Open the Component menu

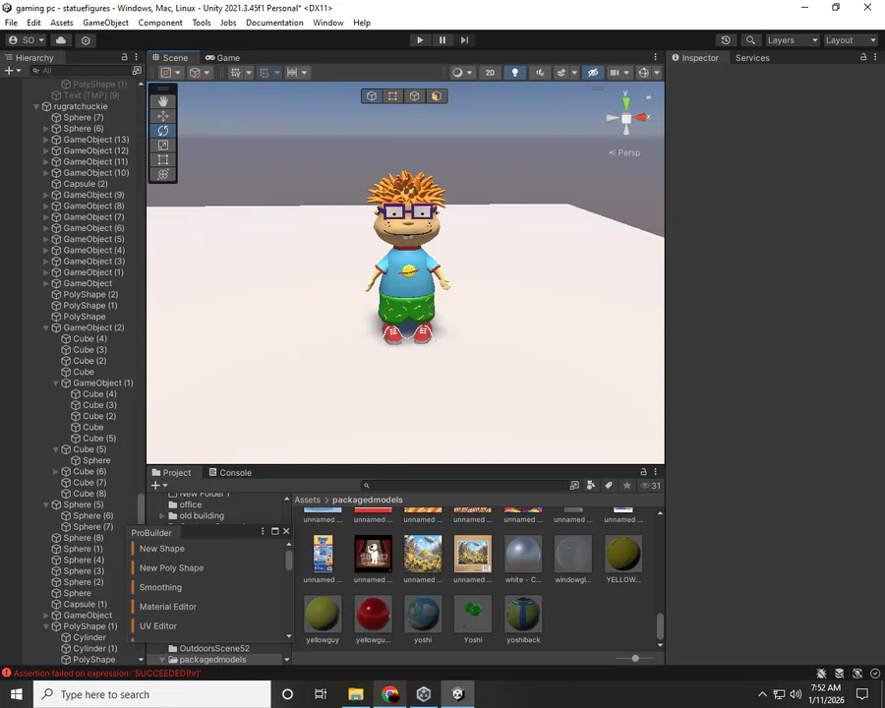click(x=160, y=23)
